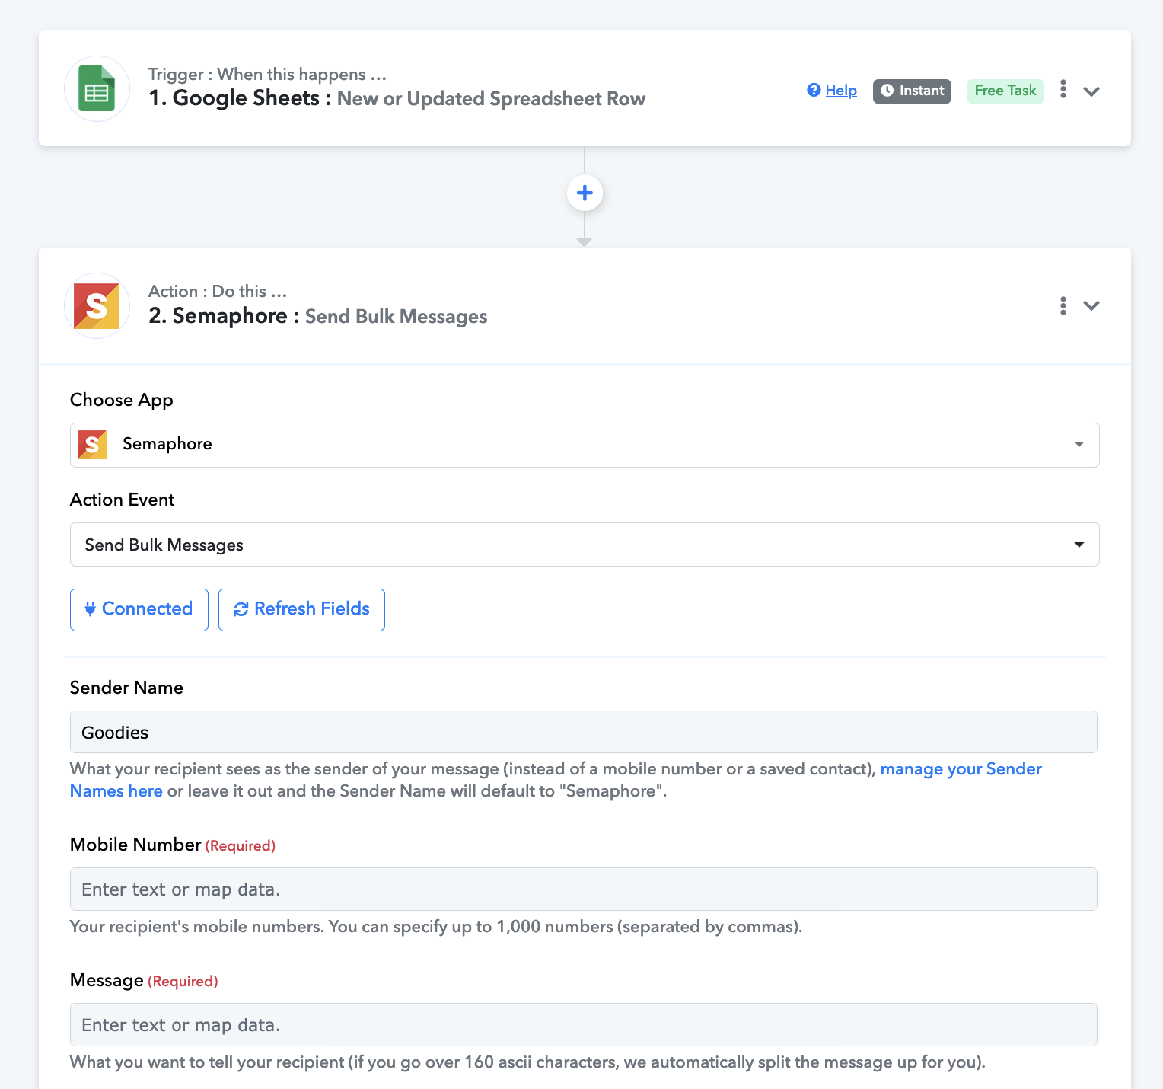Click the Sender Name input field
1163x1089 pixels.
point(584,732)
